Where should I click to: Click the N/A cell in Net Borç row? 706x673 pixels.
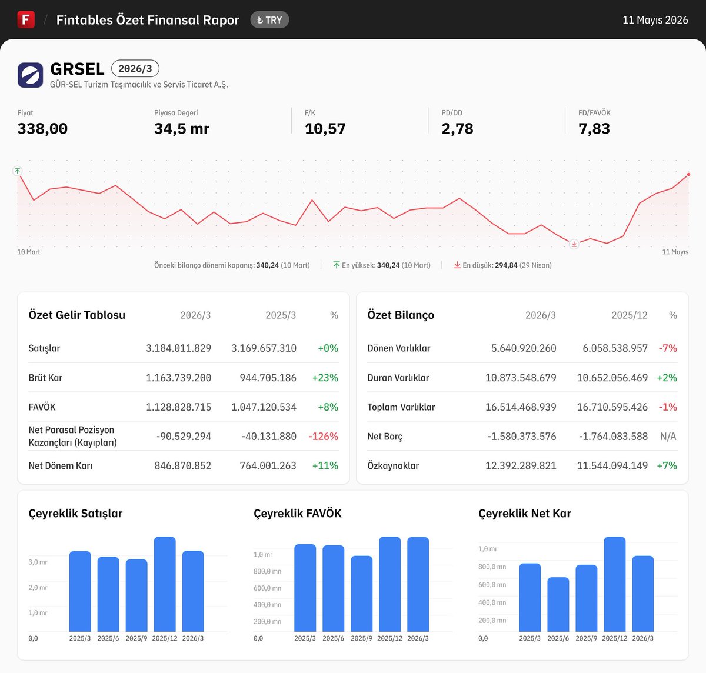(x=668, y=437)
